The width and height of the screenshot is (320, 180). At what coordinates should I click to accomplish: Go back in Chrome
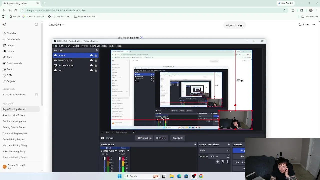(3, 10)
